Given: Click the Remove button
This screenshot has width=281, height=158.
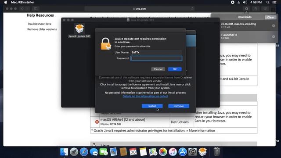Looking at the screenshot, I should (179, 106).
